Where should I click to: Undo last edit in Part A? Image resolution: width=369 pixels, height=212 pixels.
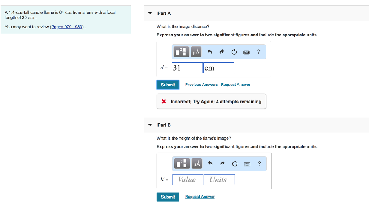pos(209,52)
